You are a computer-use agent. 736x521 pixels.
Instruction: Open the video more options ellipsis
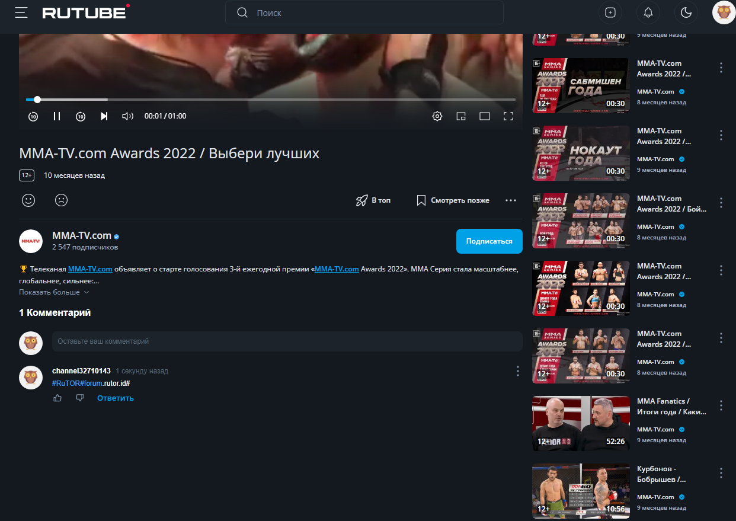(x=511, y=200)
